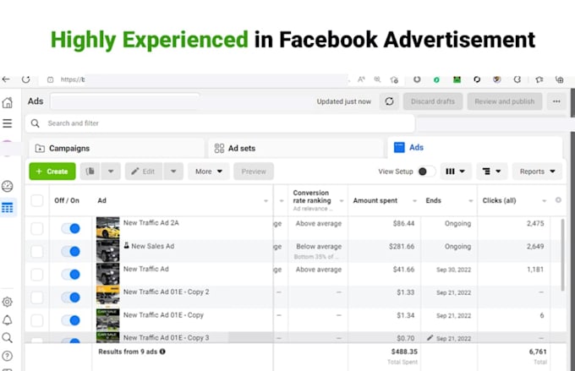Disable the New Traffic Ad 01E - Copy toggle

(71, 320)
